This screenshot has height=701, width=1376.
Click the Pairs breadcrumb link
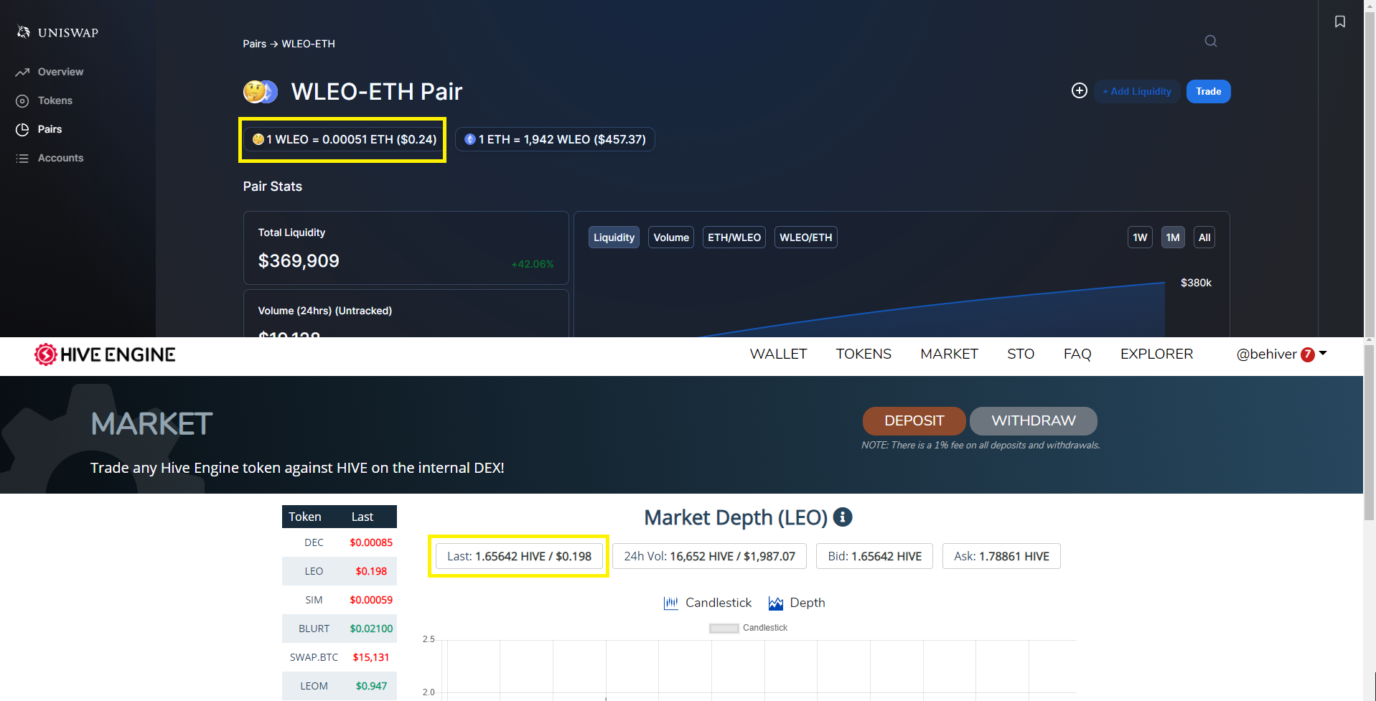coord(254,44)
